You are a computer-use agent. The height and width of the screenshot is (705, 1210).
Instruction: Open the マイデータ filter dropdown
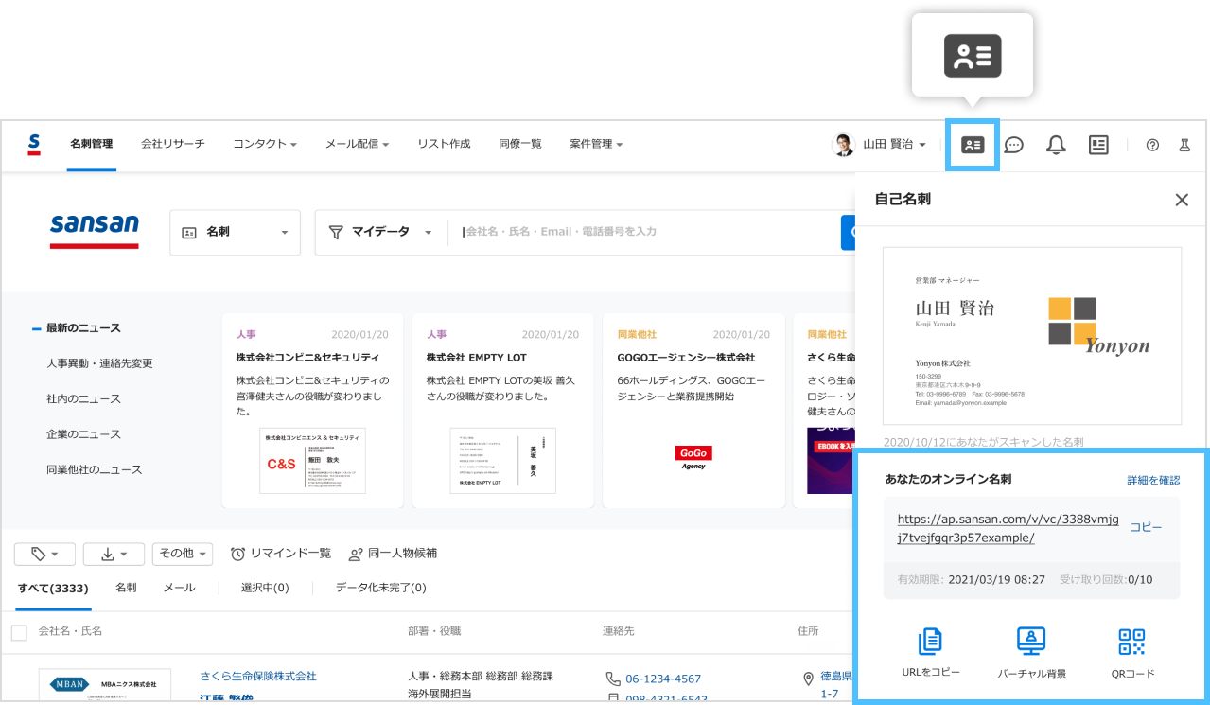pyautogui.click(x=380, y=233)
